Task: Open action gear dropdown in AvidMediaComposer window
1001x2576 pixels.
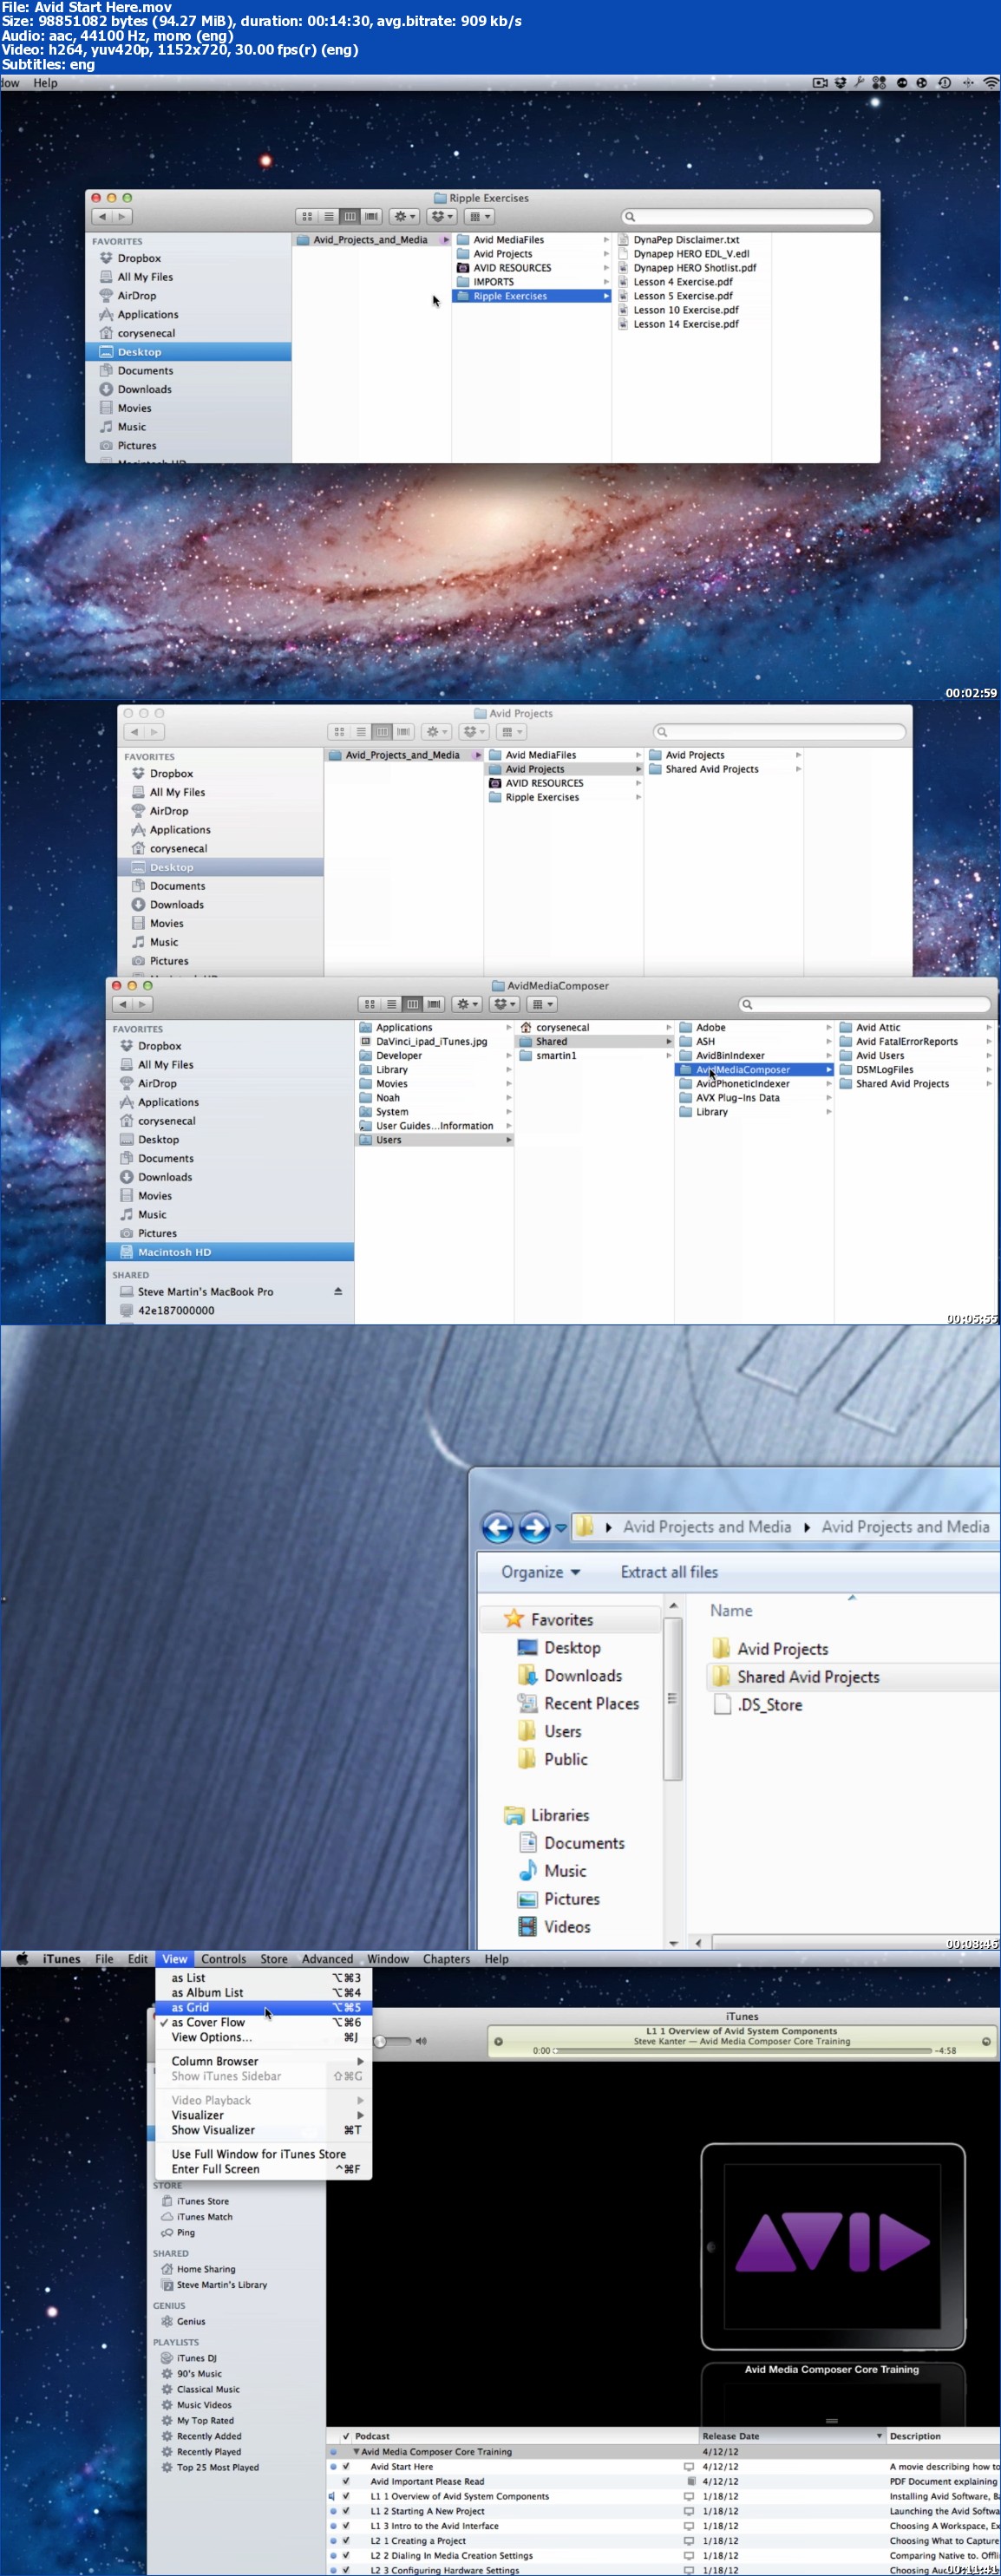Action: point(466,1004)
